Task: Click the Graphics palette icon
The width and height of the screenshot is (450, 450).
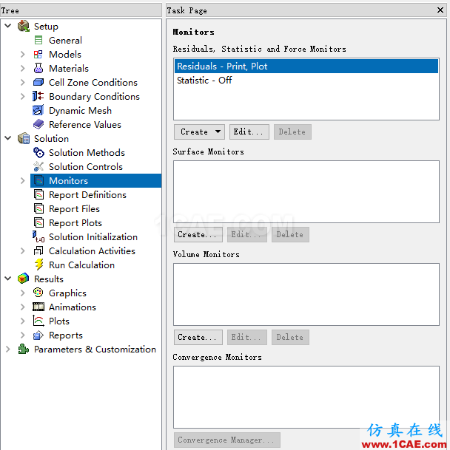Action: pyautogui.click(x=38, y=293)
